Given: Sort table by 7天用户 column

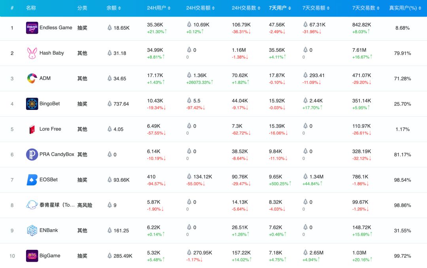Looking at the screenshot, I should tap(280, 8).
